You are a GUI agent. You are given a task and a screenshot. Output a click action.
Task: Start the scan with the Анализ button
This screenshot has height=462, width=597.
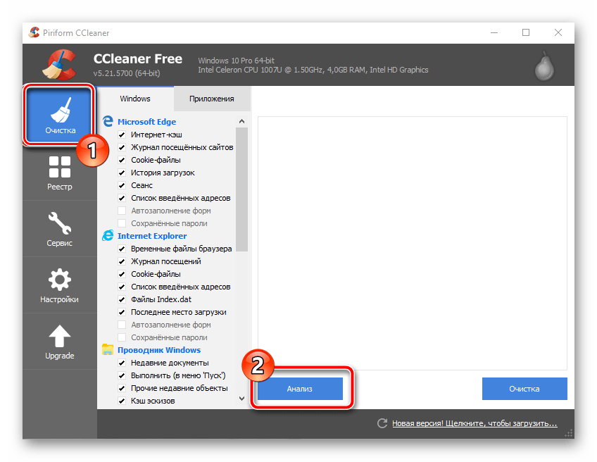tap(300, 389)
